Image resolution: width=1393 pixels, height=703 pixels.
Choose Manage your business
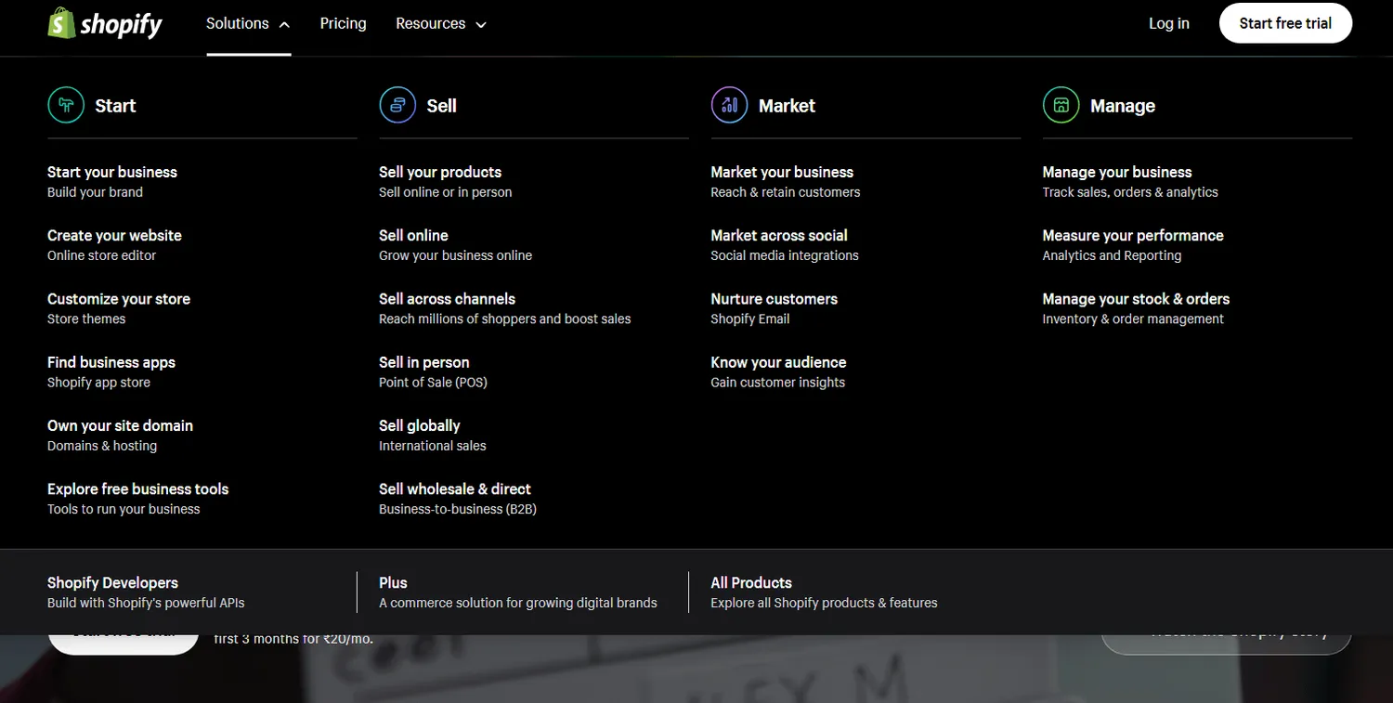coord(1117,172)
